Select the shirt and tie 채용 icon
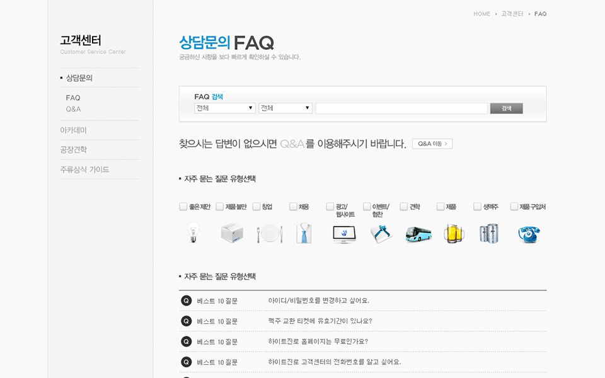 pos(304,234)
